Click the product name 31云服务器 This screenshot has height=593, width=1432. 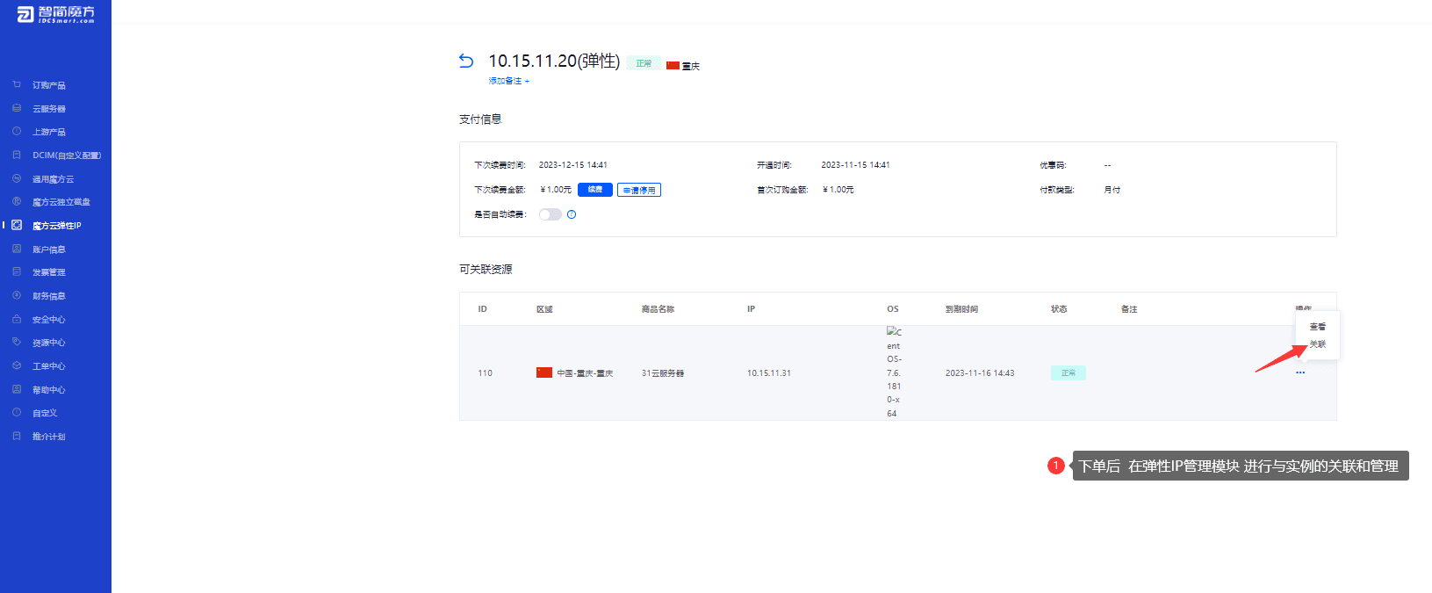pos(663,373)
